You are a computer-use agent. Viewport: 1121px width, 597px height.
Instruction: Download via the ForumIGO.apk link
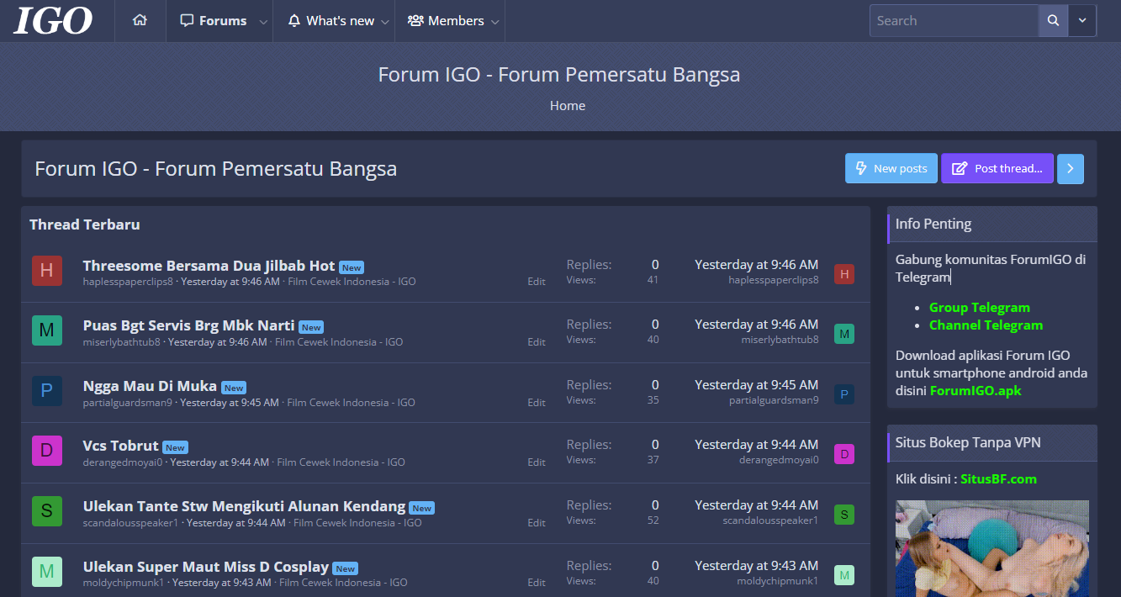tap(976, 391)
